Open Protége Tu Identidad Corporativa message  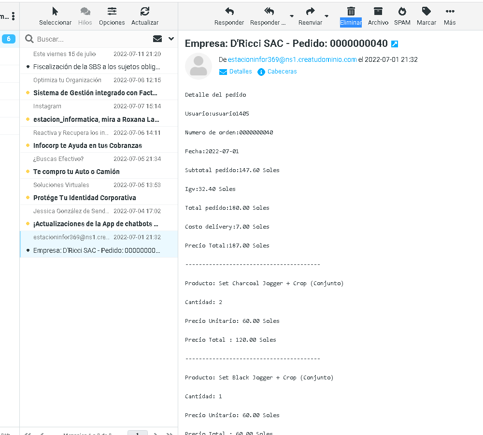point(85,198)
